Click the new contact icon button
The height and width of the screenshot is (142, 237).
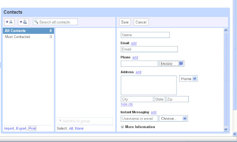coord(9,22)
